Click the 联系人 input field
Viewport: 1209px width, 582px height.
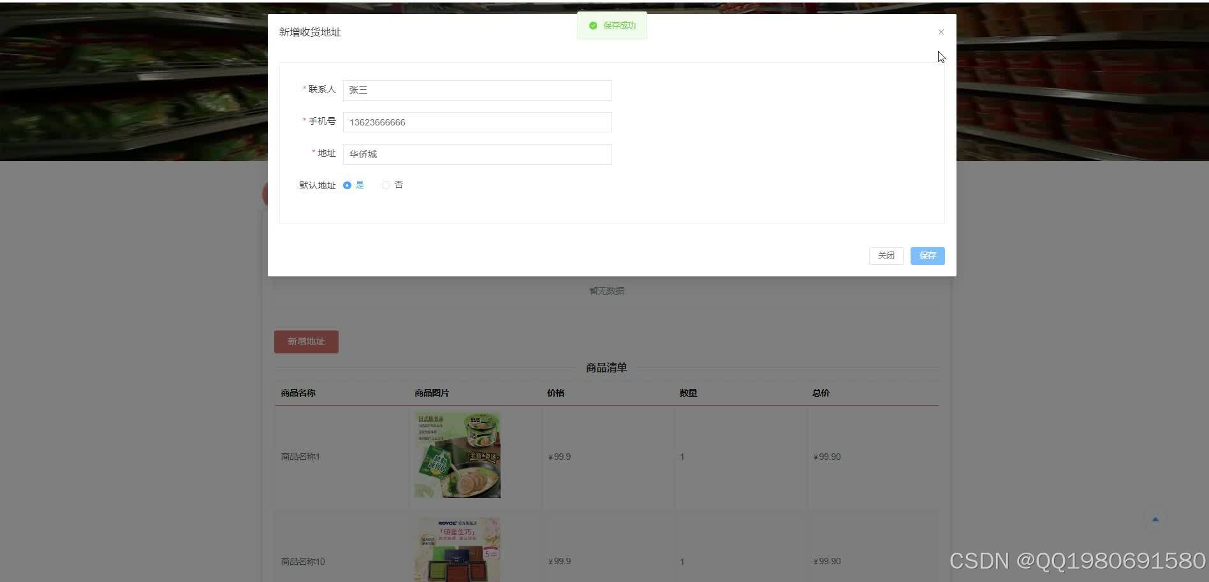tap(477, 90)
